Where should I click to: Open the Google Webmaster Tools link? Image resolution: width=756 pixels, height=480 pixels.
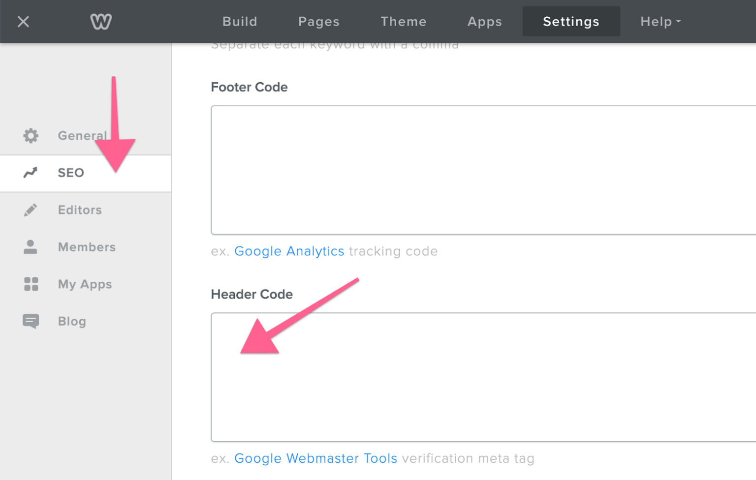[315, 458]
